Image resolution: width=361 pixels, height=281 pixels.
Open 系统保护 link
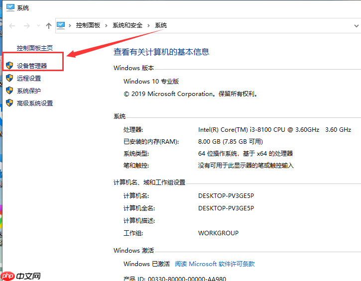pyautogui.click(x=29, y=91)
